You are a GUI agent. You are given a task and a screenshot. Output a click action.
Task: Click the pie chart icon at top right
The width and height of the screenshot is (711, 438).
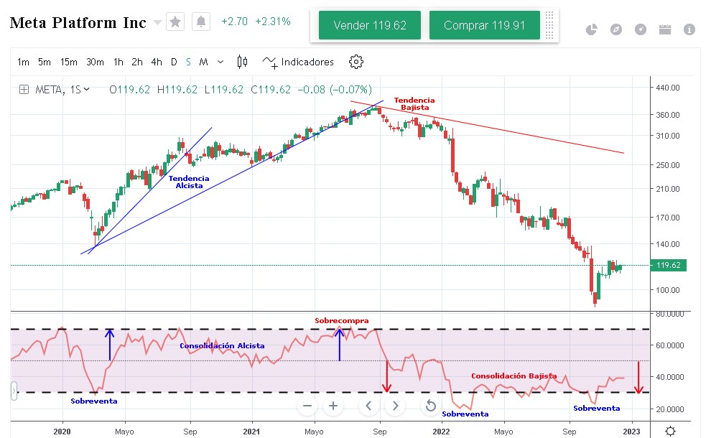[592, 29]
